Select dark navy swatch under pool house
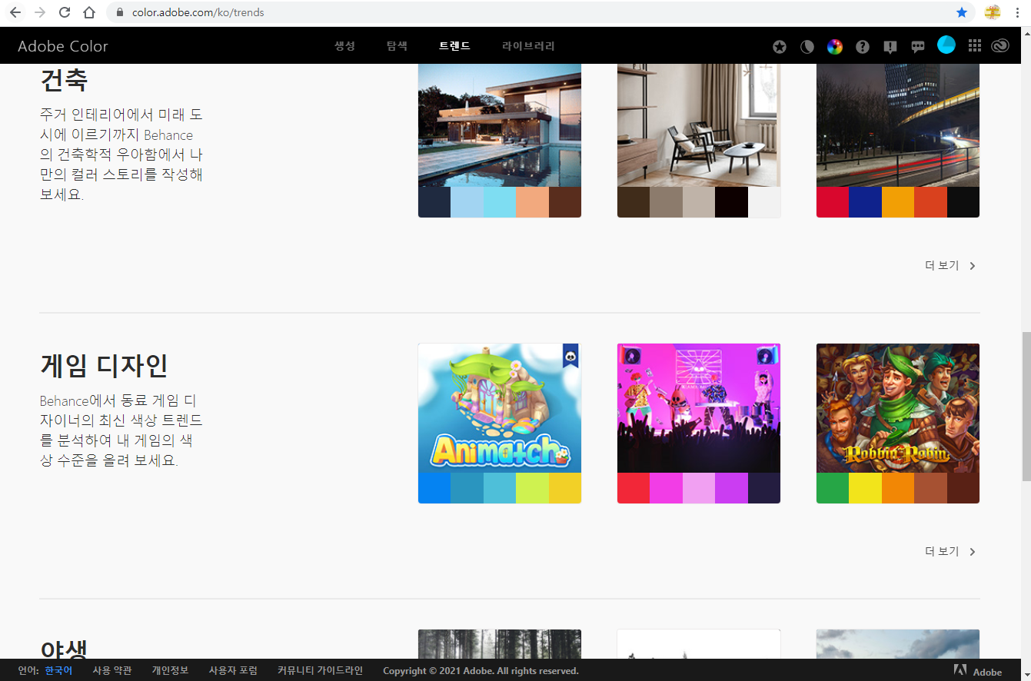1031x681 pixels. tap(434, 202)
